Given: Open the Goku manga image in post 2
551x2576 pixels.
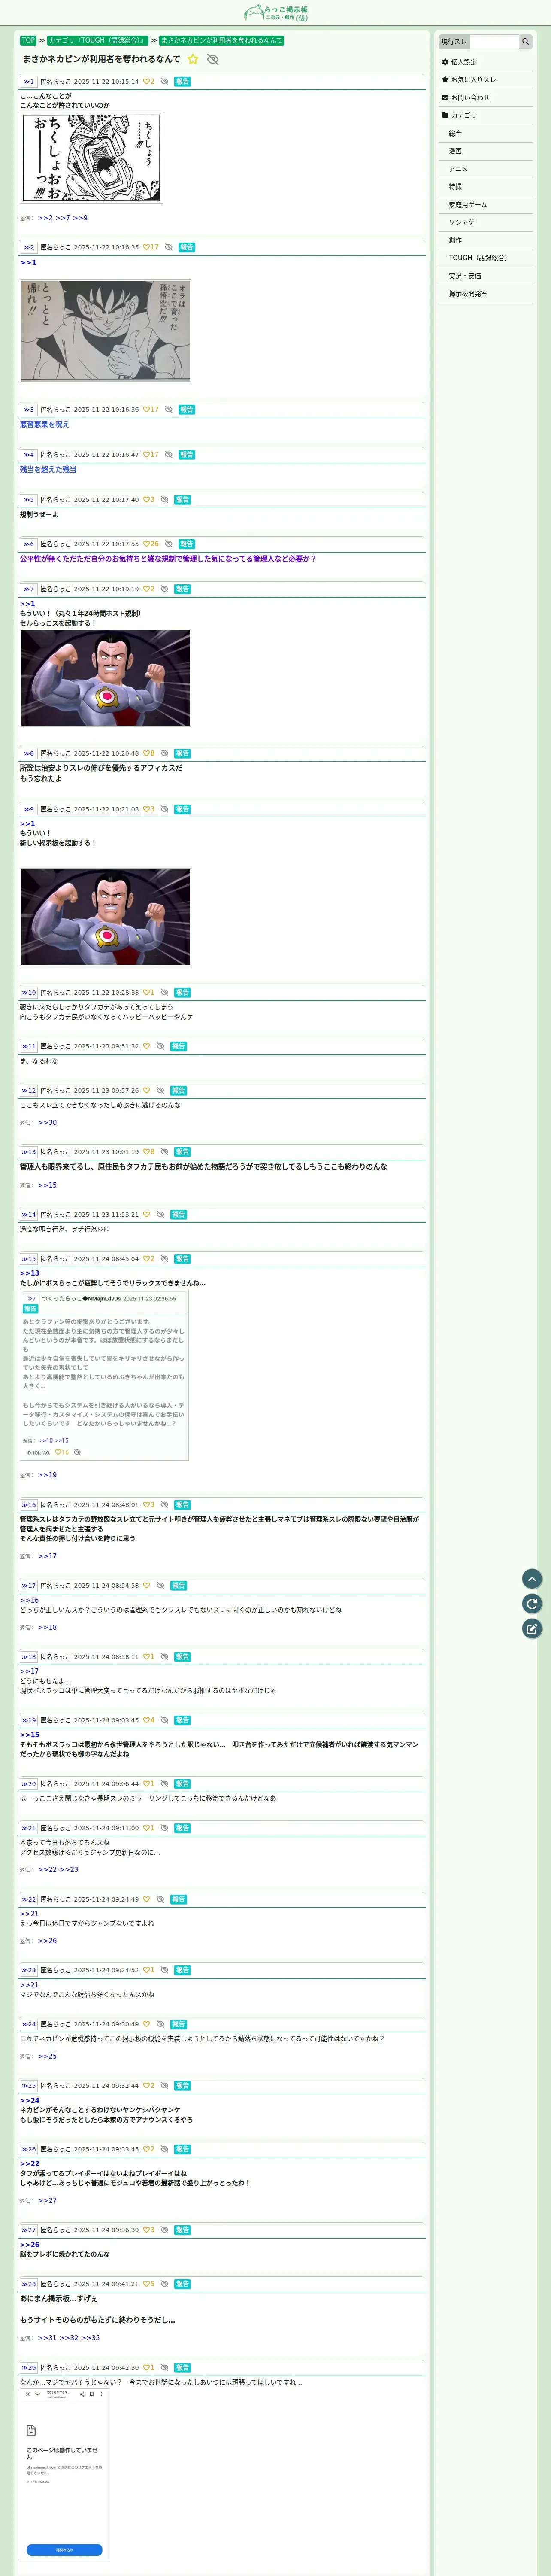Looking at the screenshot, I should 105,331.
